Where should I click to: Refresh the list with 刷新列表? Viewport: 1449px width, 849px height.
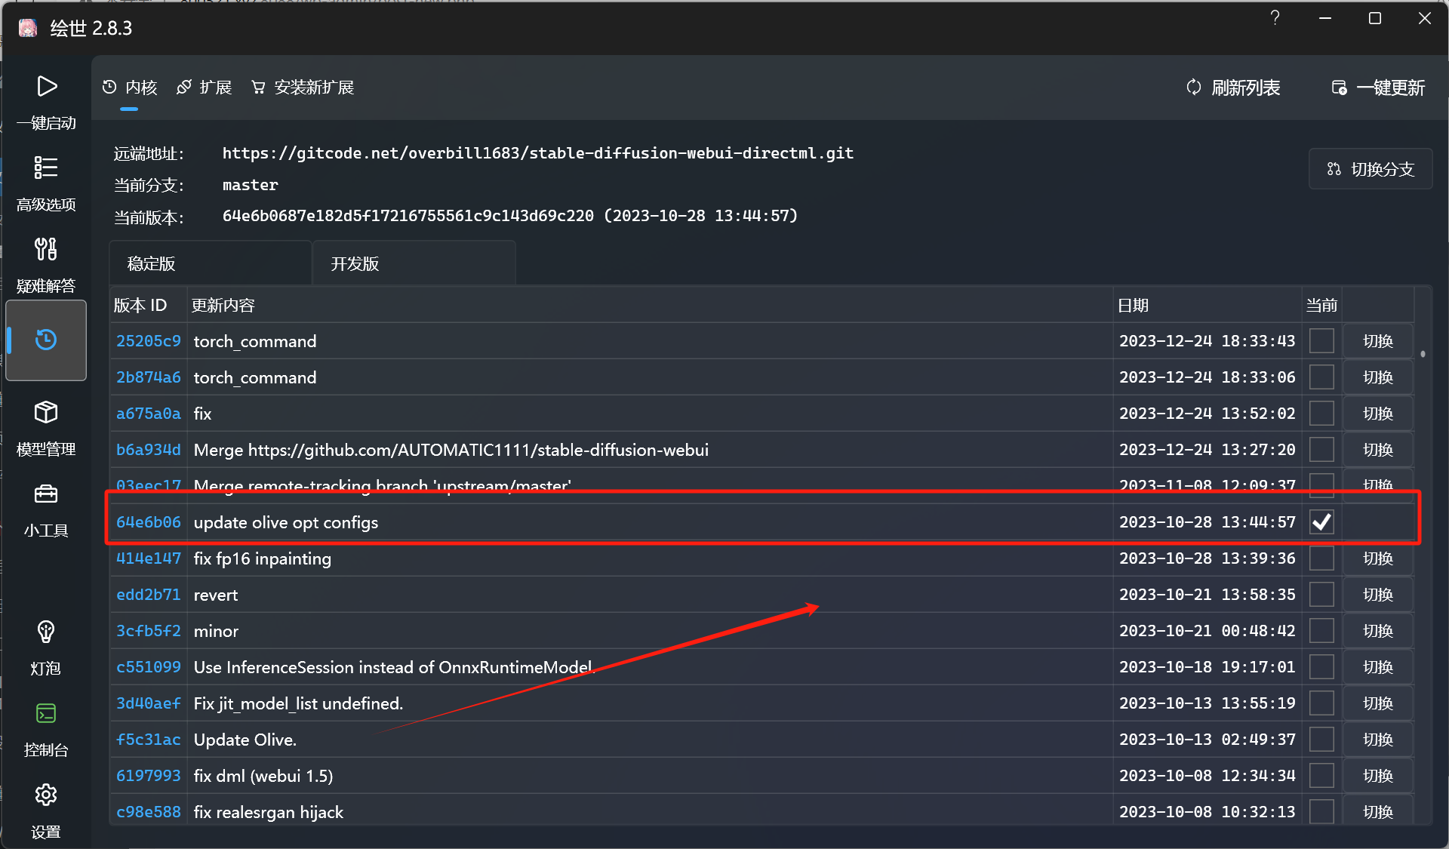click(x=1234, y=88)
